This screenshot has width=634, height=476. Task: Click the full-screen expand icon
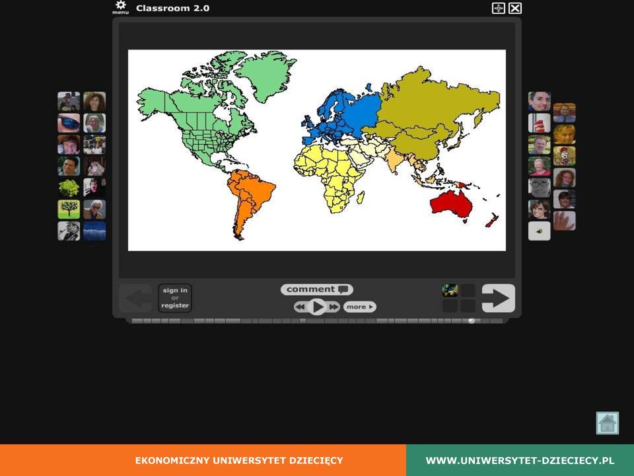click(x=498, y=8)
